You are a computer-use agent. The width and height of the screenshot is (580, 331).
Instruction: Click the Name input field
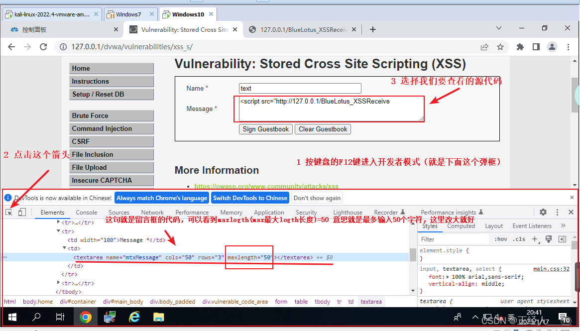300,88
